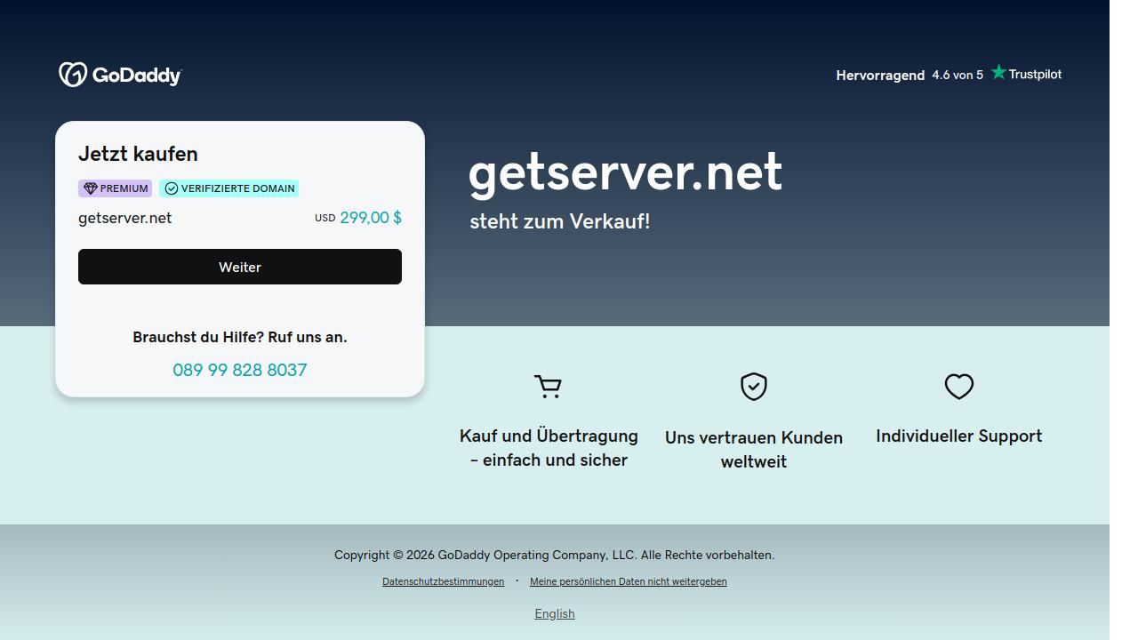Click the copyright notice text
Screen dimensions: 1138x640
click(555, 555)
